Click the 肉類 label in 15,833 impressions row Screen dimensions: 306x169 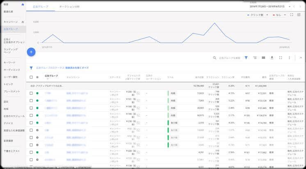(173, 93)
